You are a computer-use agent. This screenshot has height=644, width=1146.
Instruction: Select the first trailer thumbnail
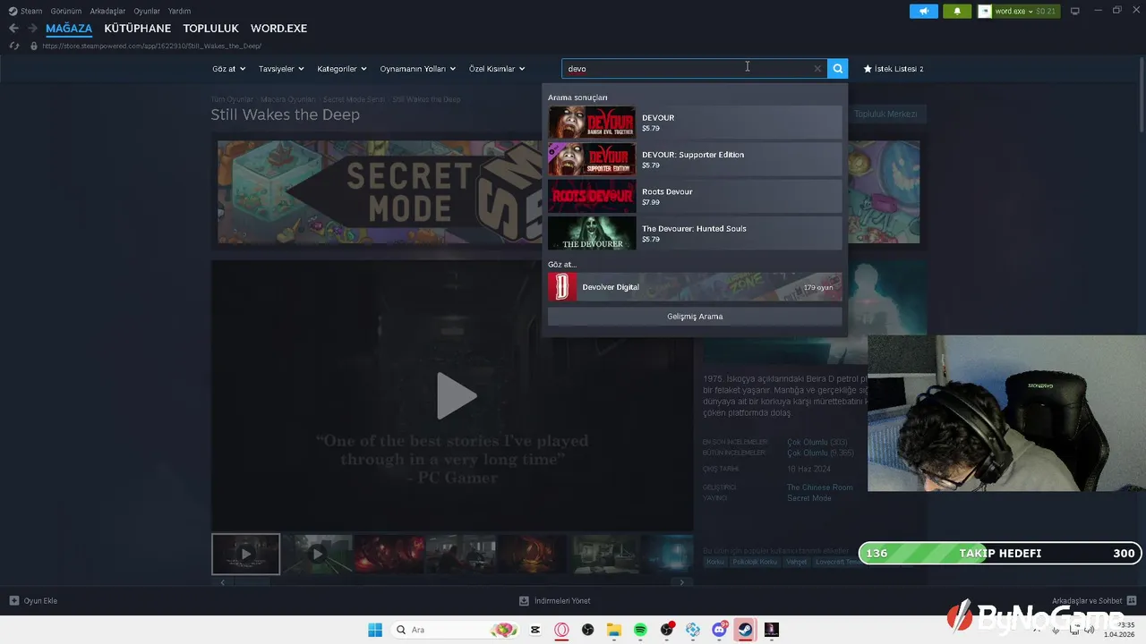coord(245,554)
